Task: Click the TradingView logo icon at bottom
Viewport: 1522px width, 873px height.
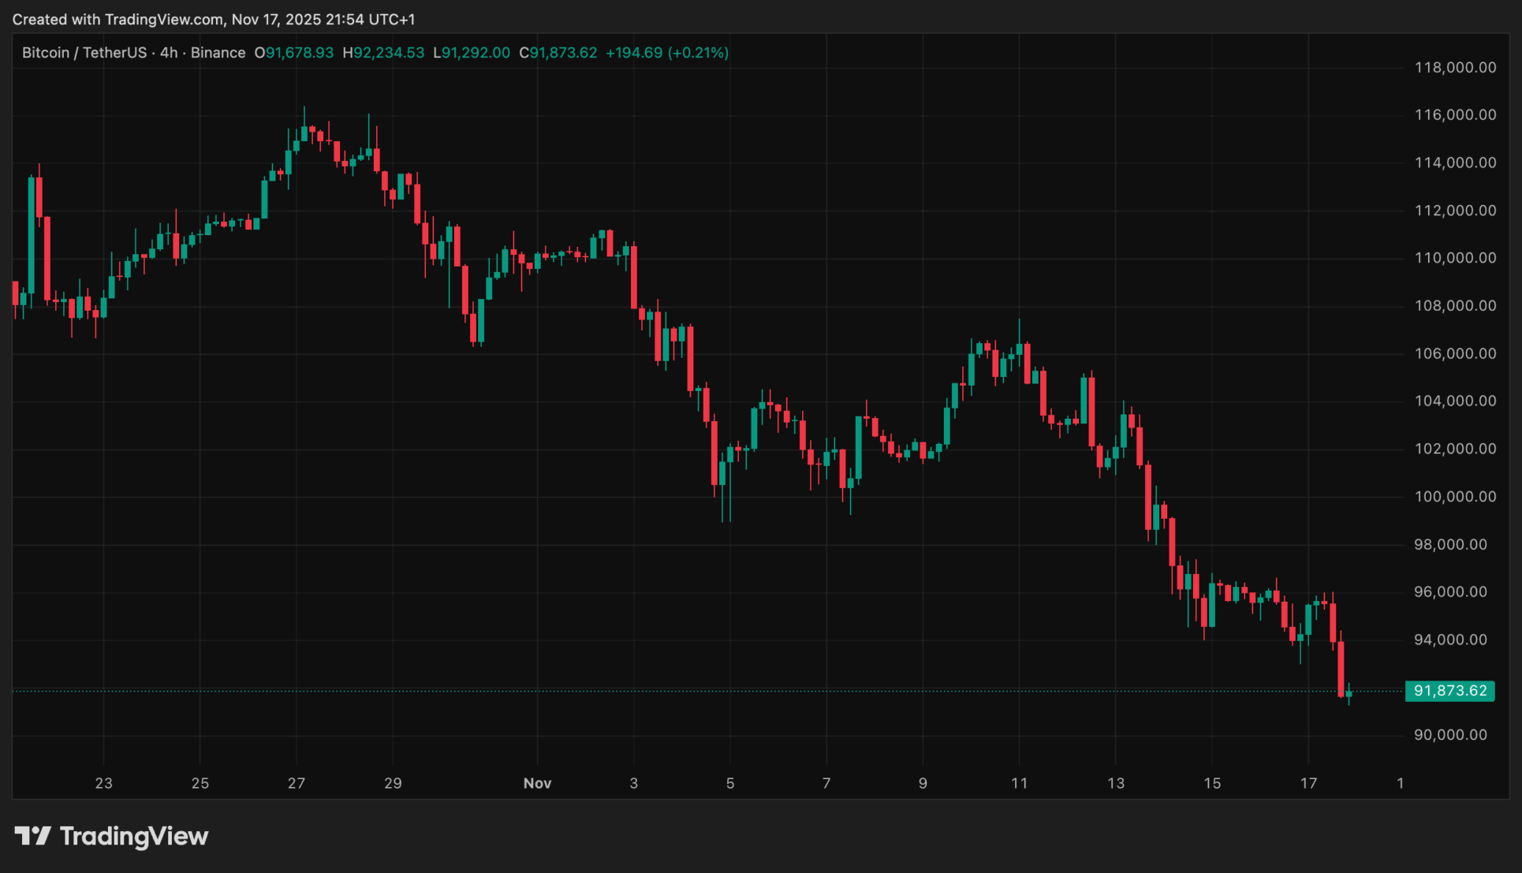Action: click(x=32, y=836)
